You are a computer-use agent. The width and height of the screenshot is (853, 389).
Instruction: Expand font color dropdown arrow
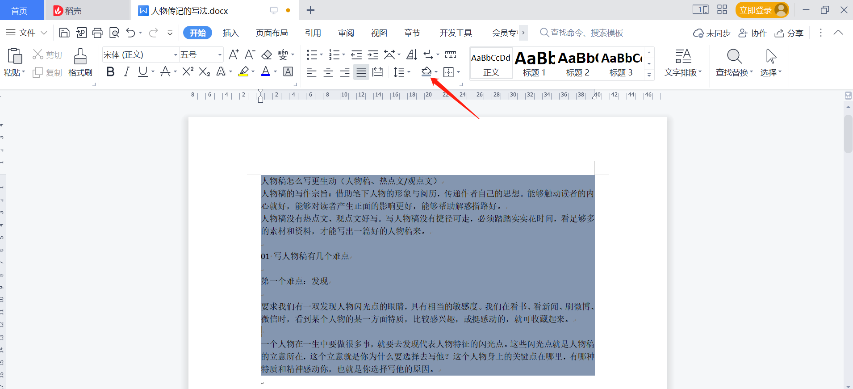pyautogui.click(x=275, y=71)
